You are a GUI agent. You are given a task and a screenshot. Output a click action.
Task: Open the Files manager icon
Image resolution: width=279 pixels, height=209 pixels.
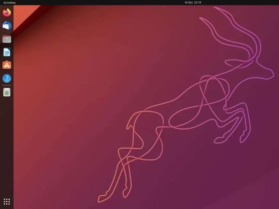click(7, 39)
